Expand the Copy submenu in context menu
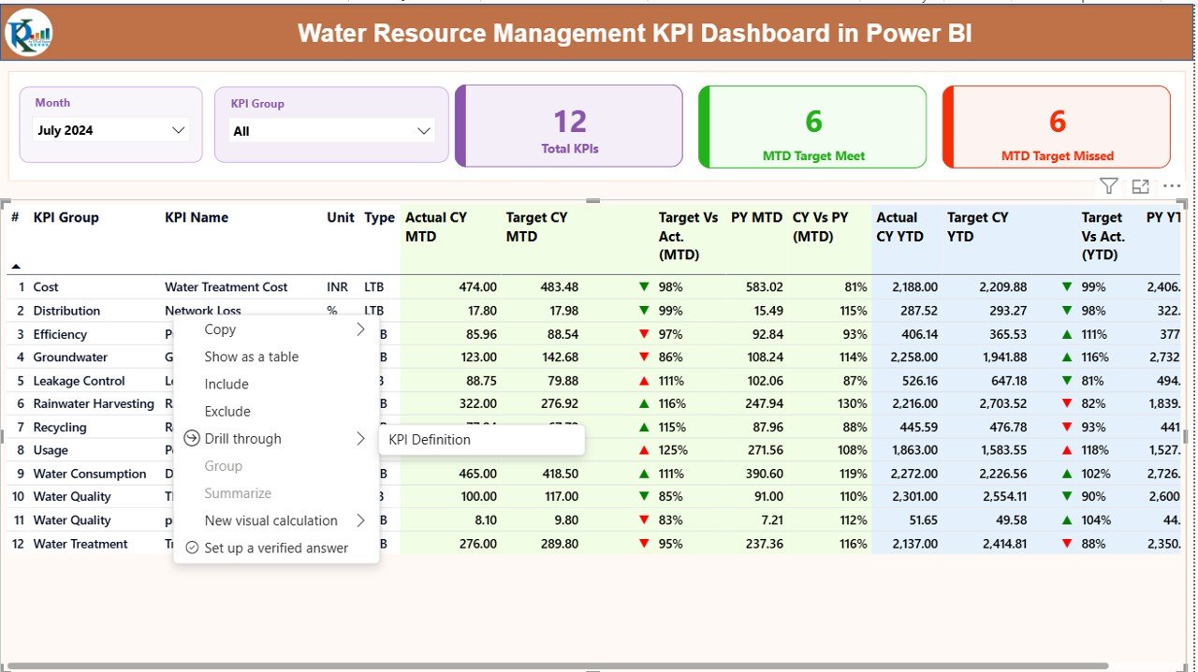 tap(360, 329)
